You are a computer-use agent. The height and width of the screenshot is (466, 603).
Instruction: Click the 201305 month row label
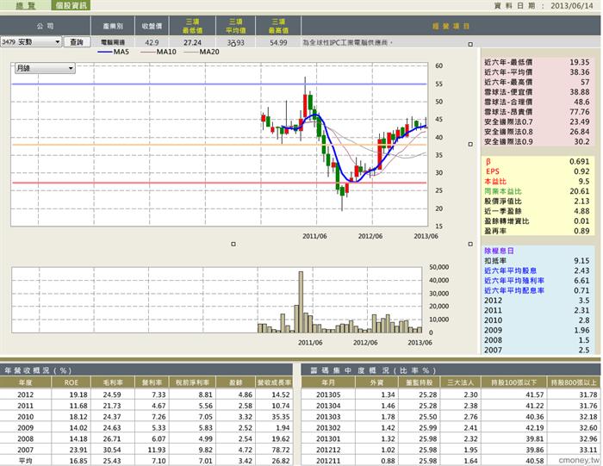328,395
